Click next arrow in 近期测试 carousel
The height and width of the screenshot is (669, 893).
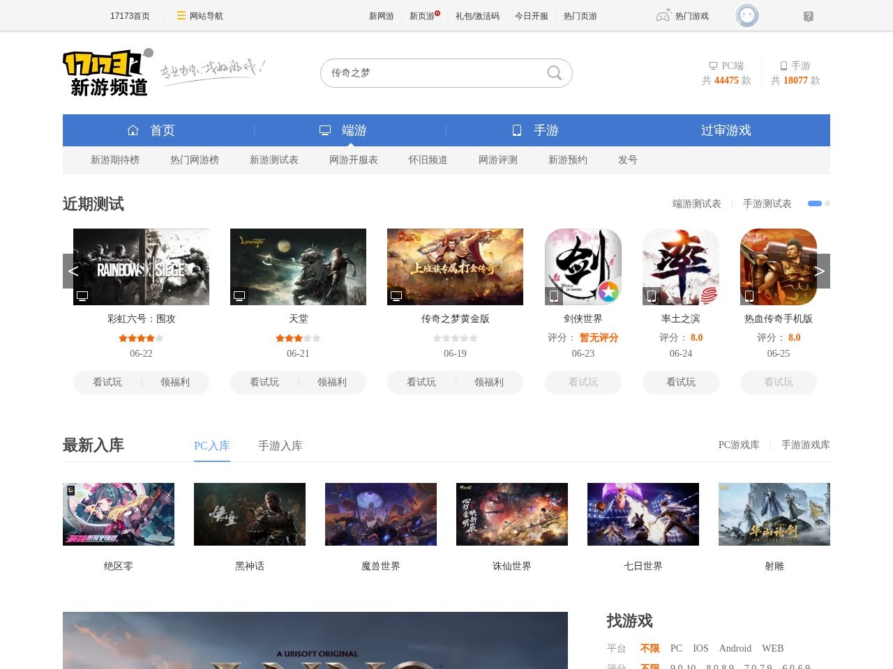(820, 271)
